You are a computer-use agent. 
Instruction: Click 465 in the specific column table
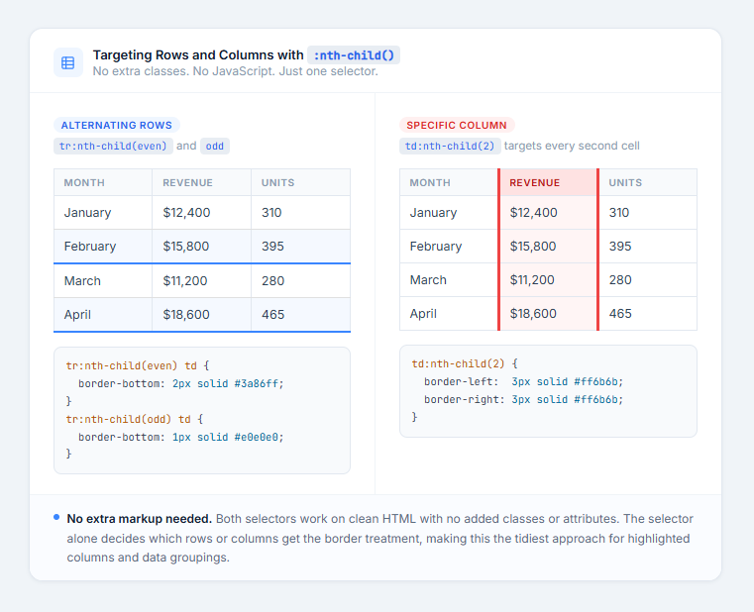(648, 314)
